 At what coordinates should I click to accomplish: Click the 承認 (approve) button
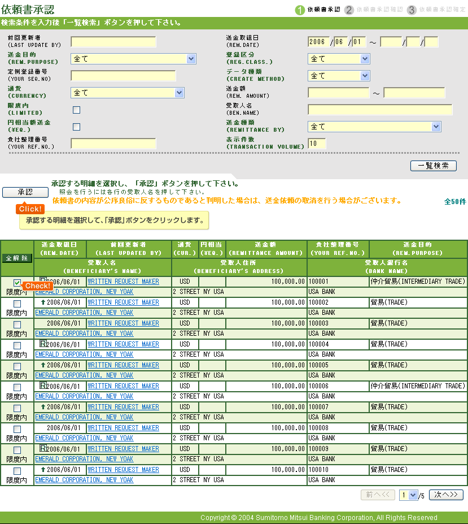(x=25, y=192)
